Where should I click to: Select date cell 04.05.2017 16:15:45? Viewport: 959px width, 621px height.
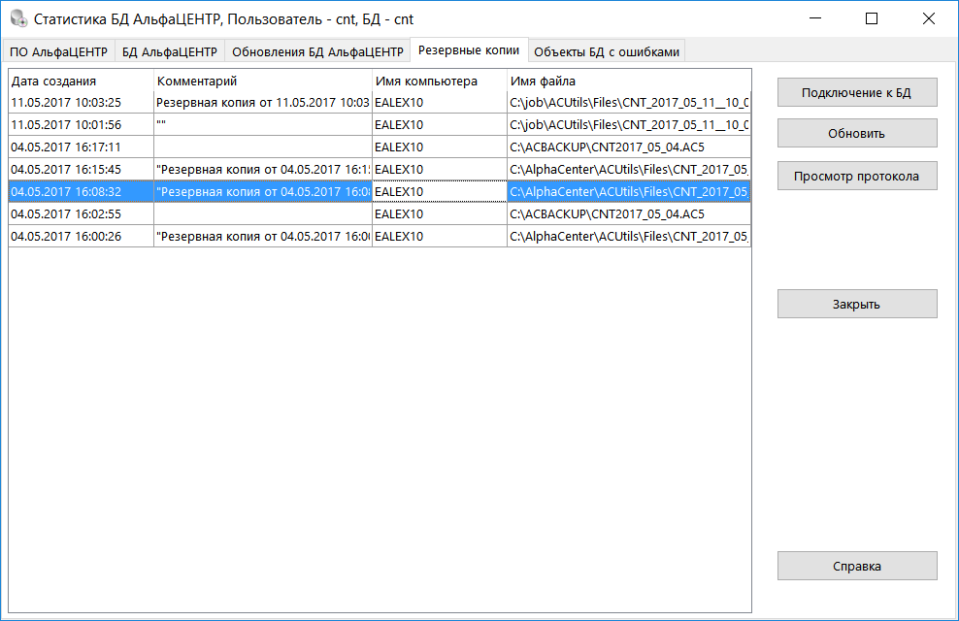coord(81,169)
